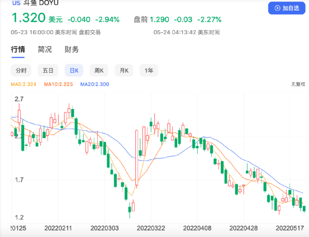Click the MA20:2.300 indicator label
Screen dimensions: 309x237
tap(94, 84)
